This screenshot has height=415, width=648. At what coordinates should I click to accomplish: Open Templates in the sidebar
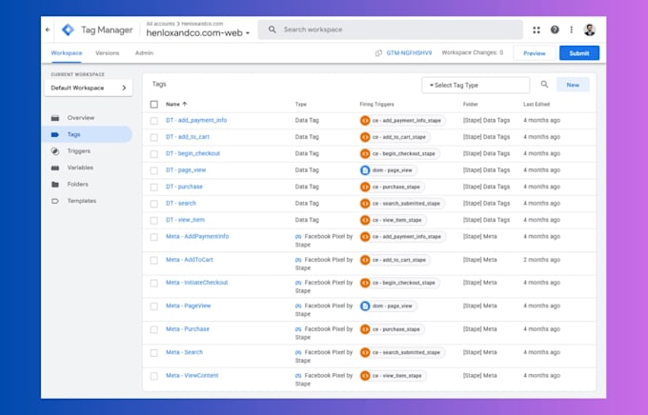coord(82,201)
